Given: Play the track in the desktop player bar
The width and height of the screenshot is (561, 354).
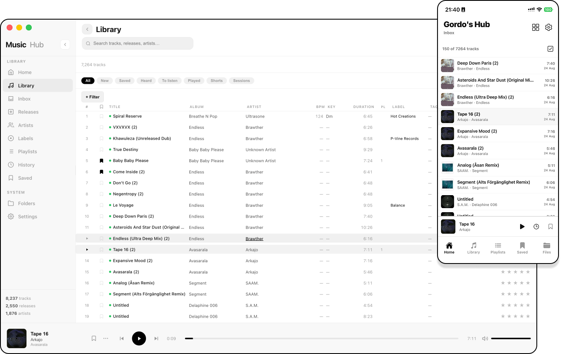Looking at the screenshot, I should click(139, 339).
